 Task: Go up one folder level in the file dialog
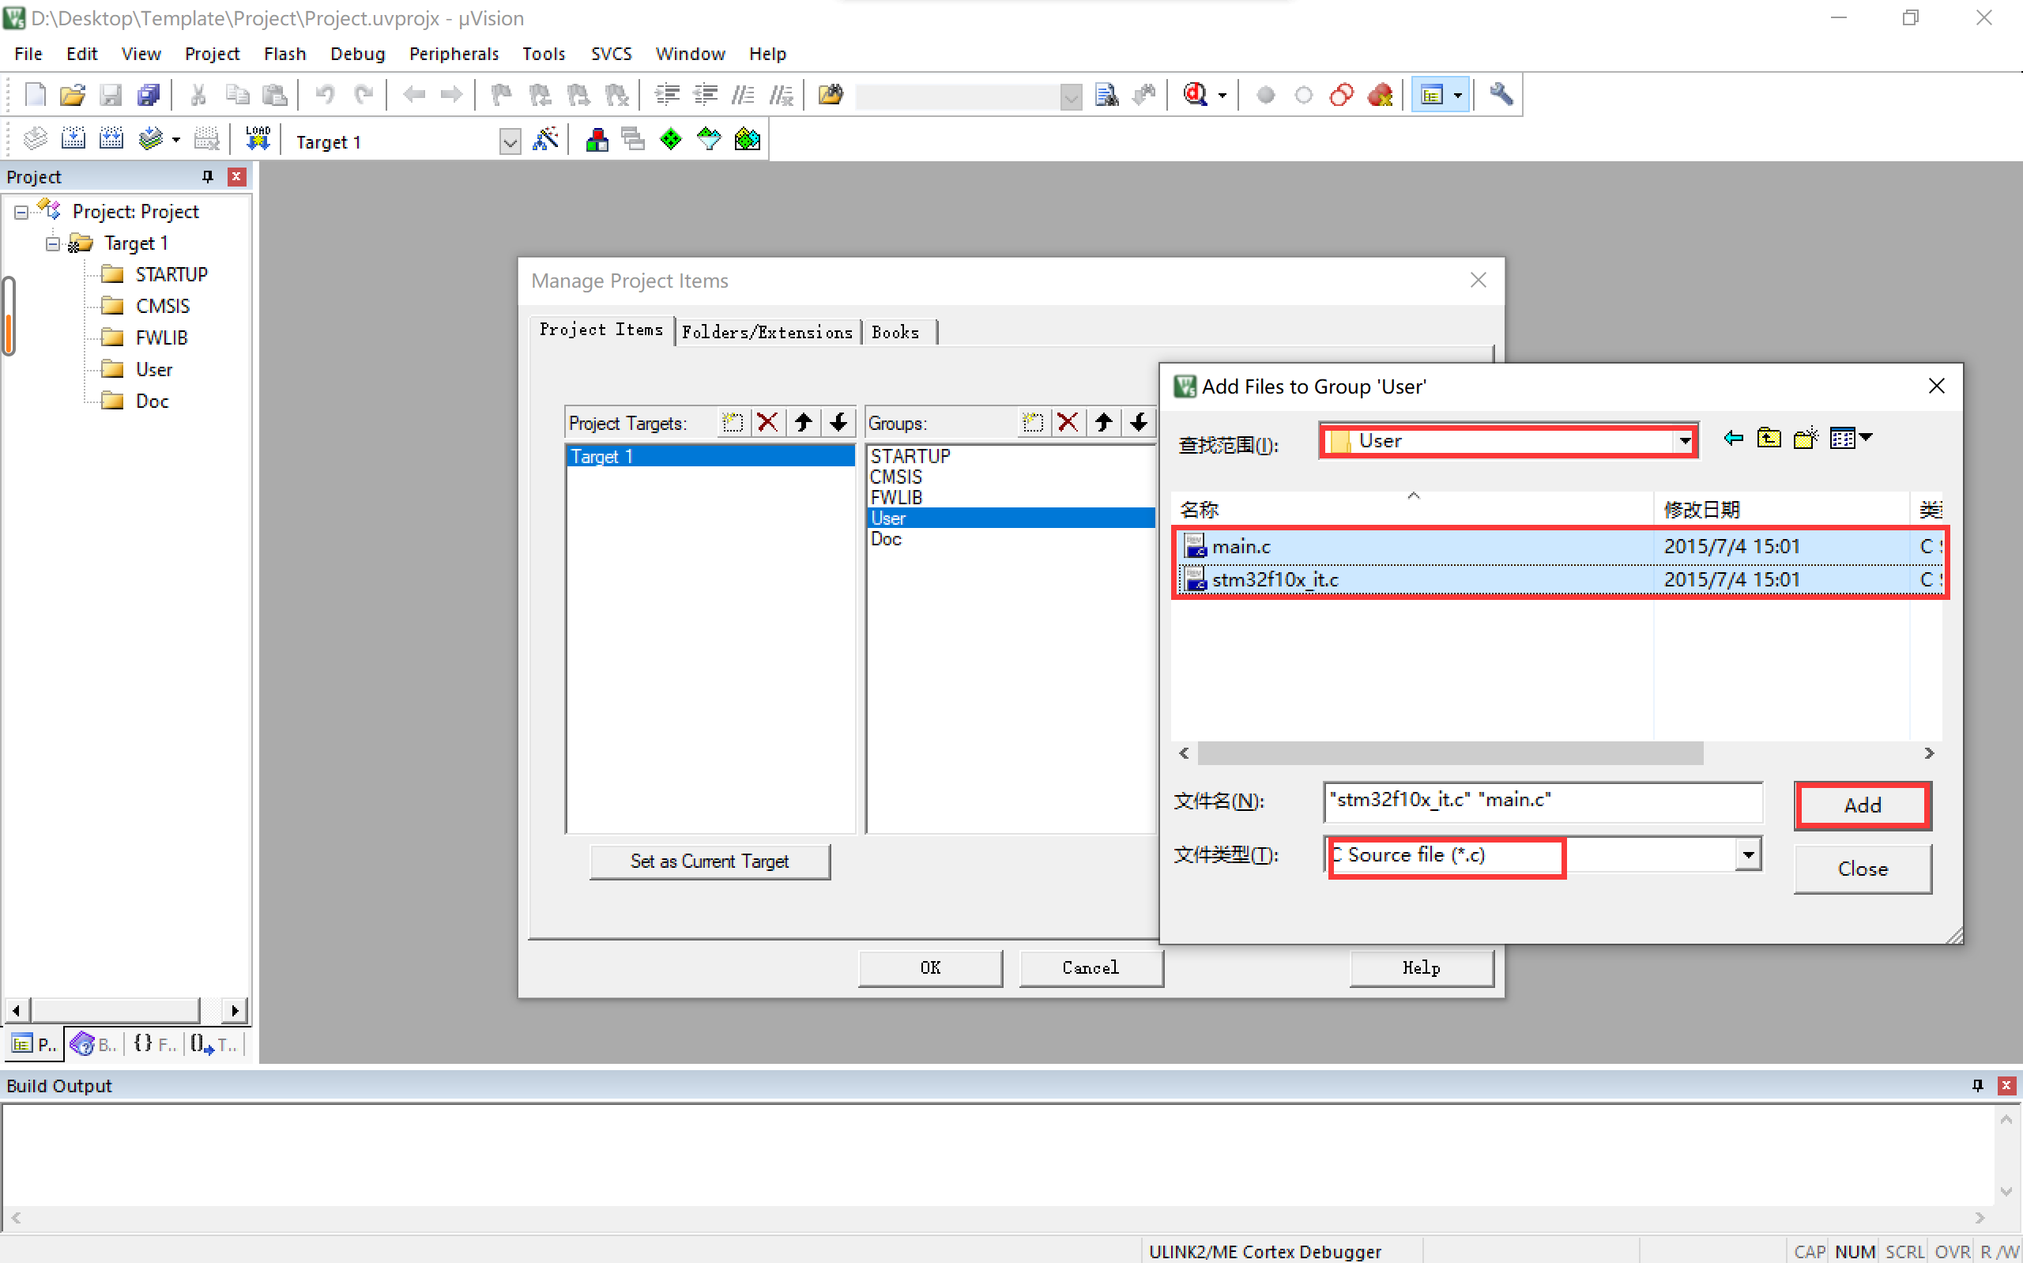click(x=1769, y=439)
